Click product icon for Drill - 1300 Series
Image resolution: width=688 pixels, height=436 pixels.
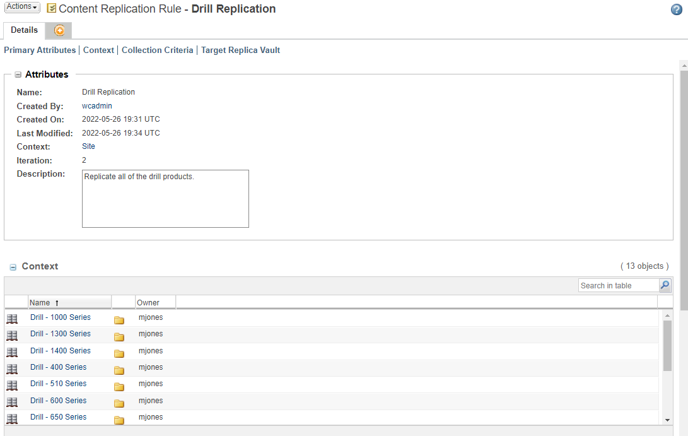pyautogui.click(x=12, y=336)
